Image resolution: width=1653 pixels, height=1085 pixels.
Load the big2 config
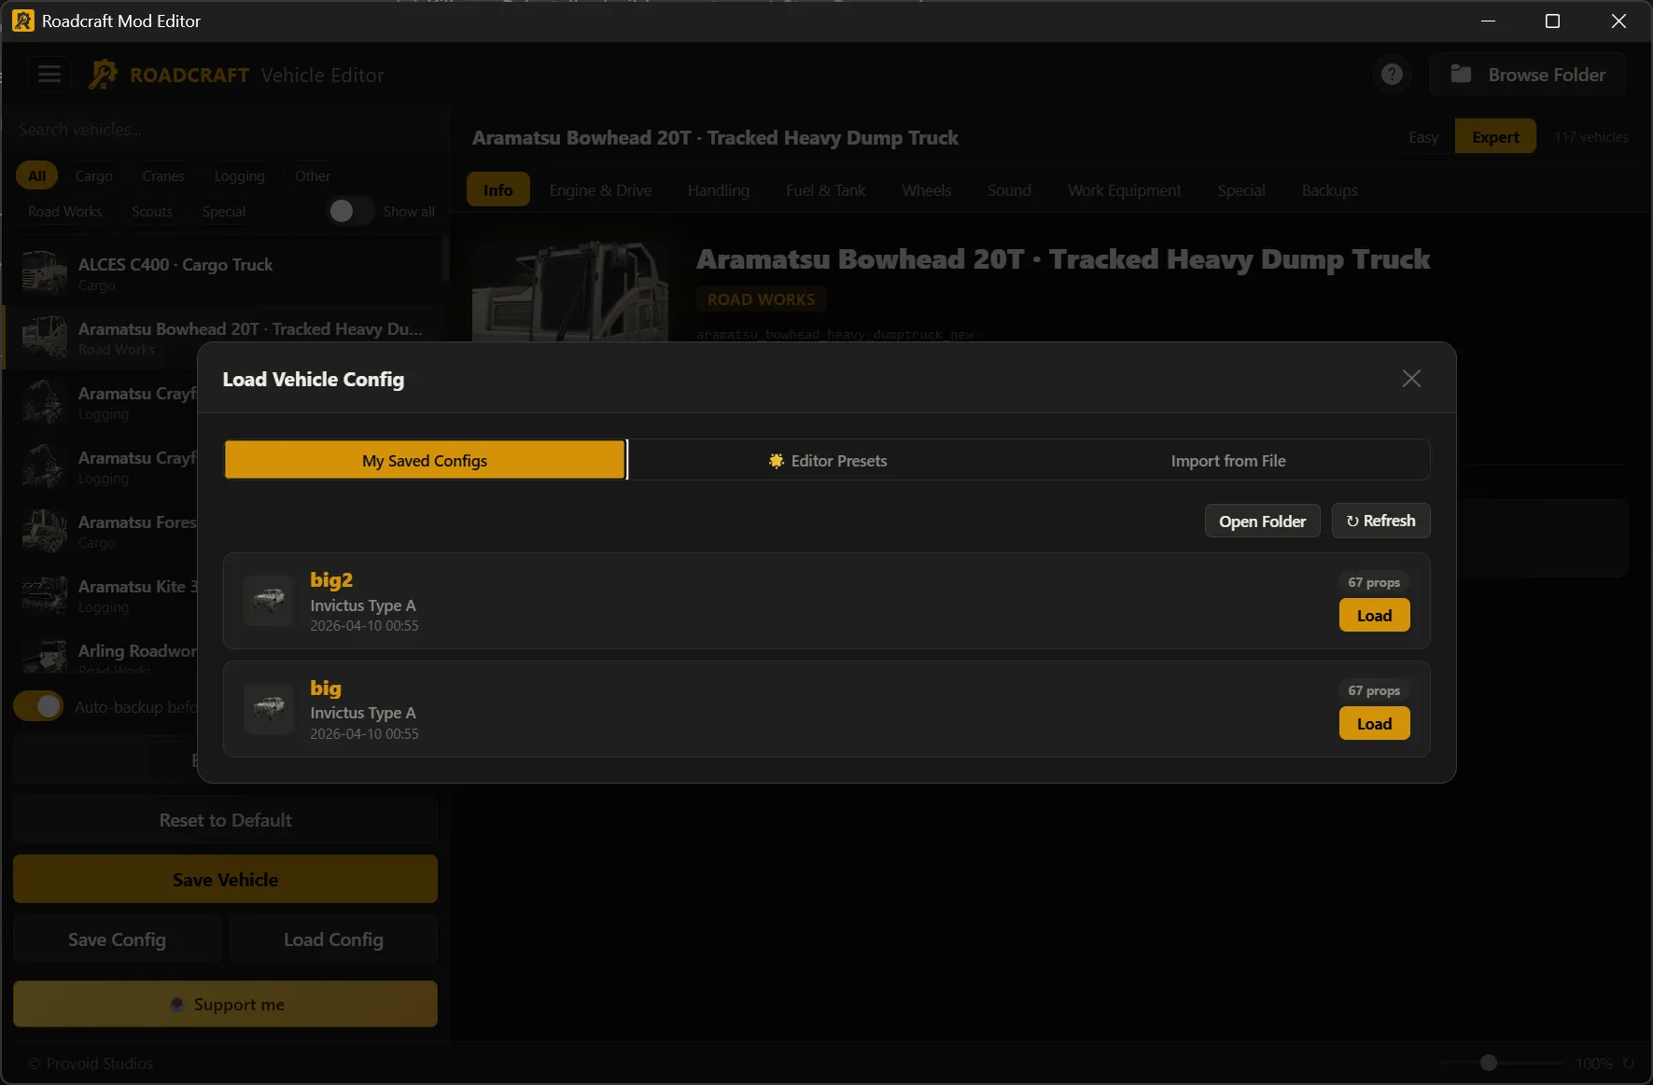point(1374,615)
